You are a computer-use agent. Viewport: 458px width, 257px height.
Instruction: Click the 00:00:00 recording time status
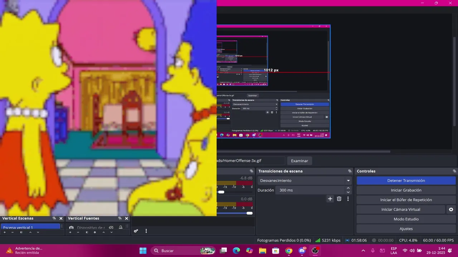tap(383, 240)
